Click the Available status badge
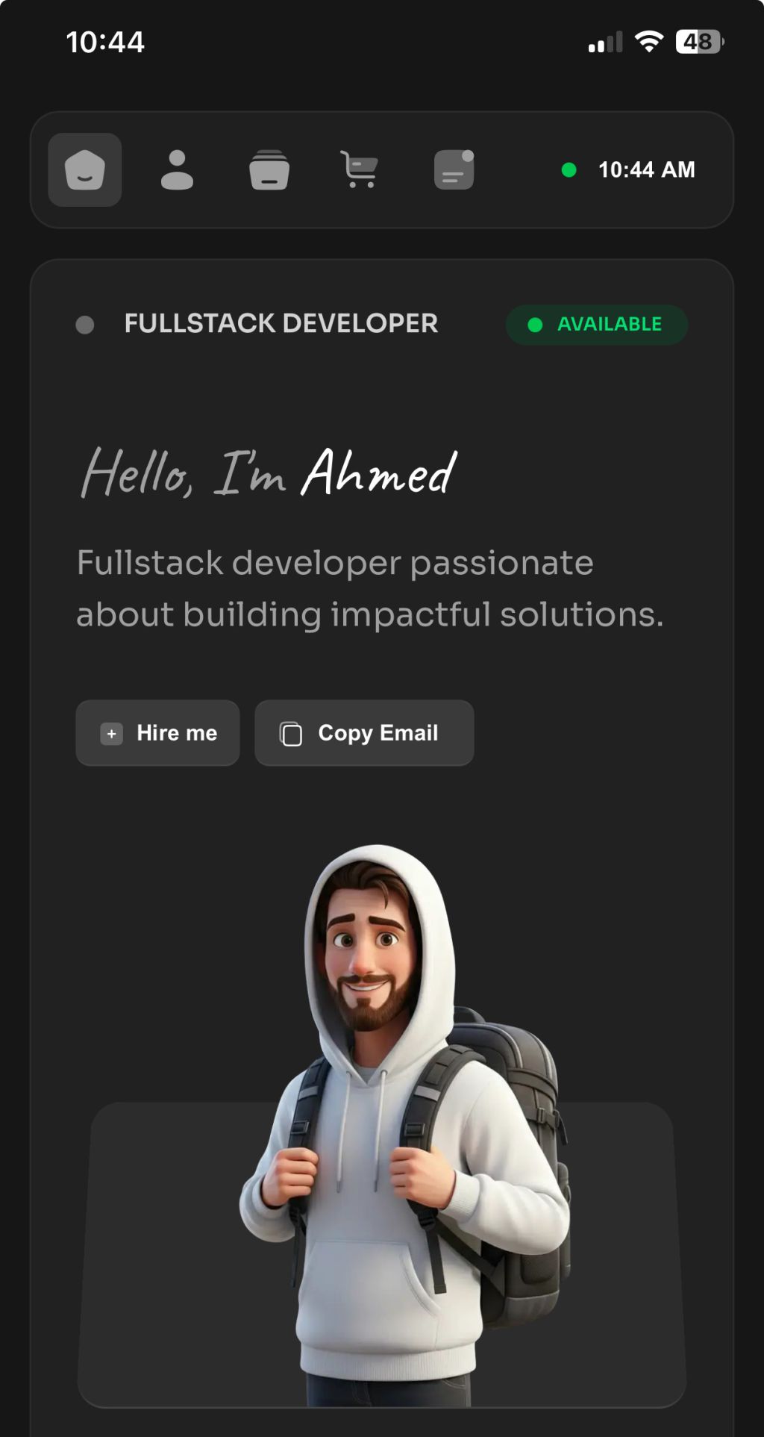This screenshot has height=1437, width=764. 597,325
